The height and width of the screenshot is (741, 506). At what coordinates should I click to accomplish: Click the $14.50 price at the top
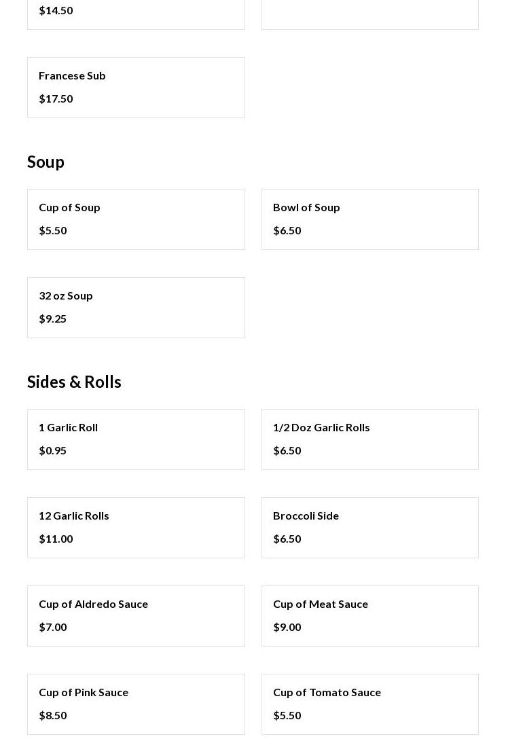click(56, 10)
